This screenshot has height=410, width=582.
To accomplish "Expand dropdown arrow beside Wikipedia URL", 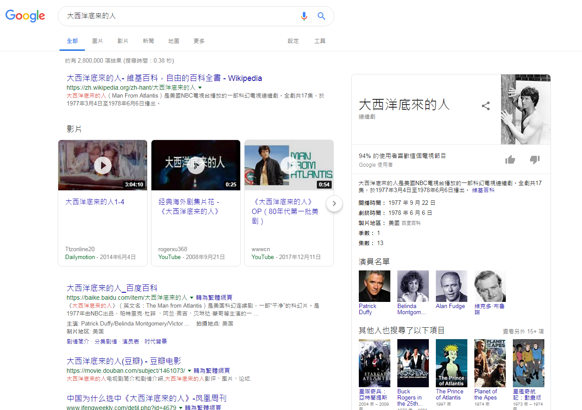I will click(x=200, y=88).
